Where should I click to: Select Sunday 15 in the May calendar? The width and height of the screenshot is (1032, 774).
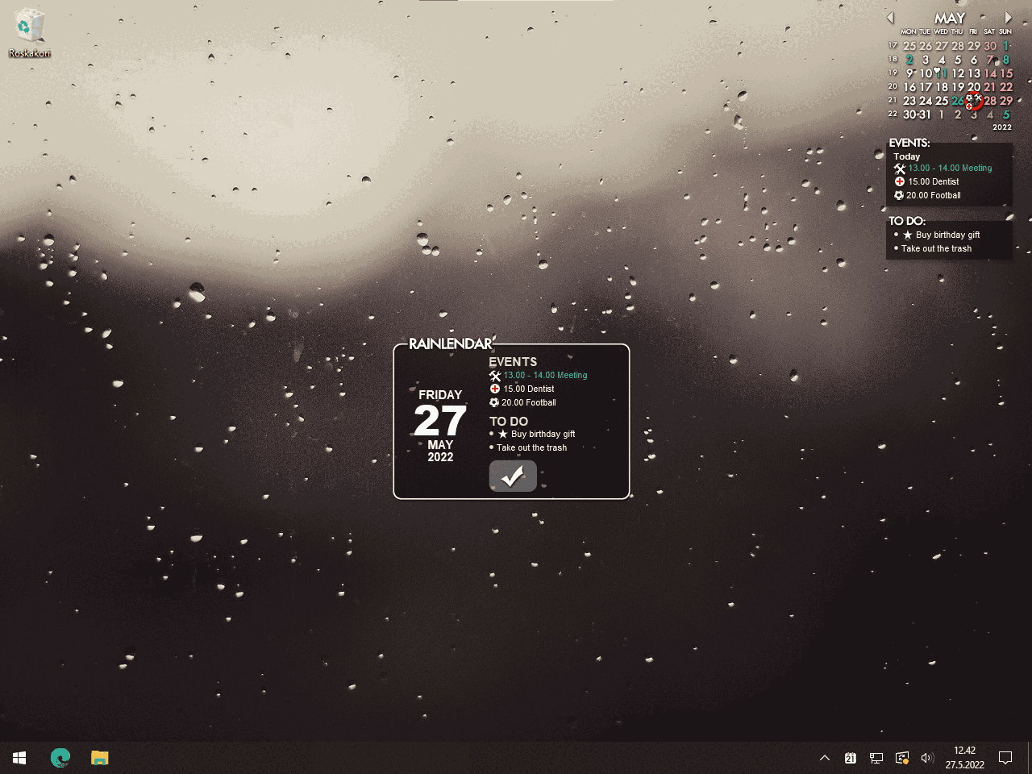click(1006, 73)
